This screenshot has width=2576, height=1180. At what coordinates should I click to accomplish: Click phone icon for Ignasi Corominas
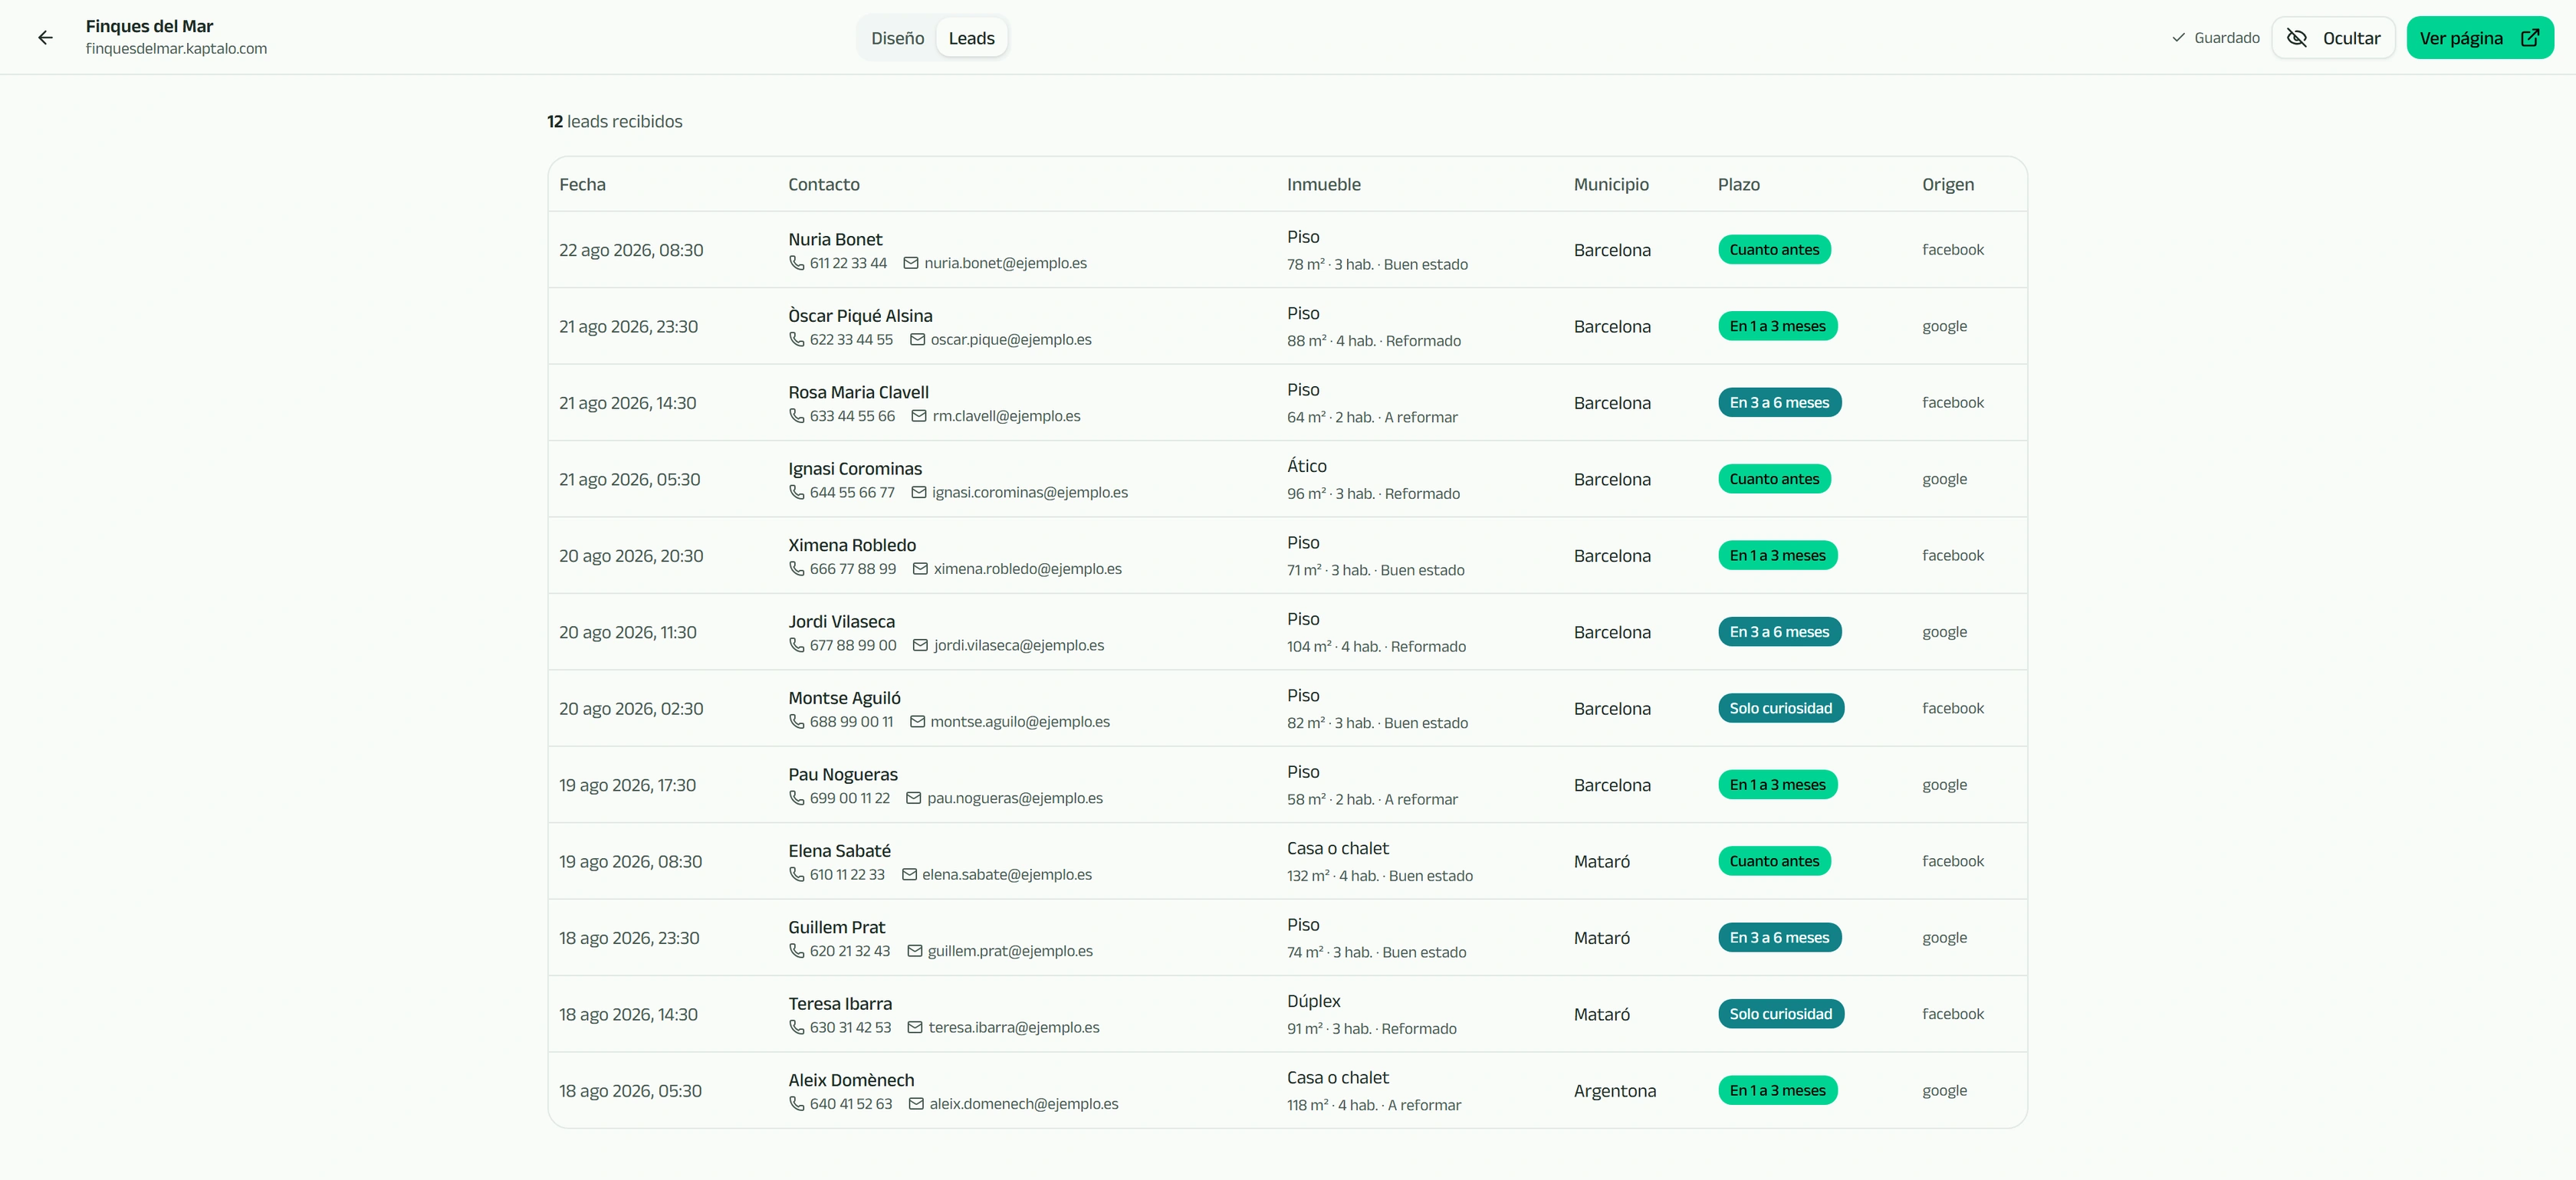coord(797,493)
